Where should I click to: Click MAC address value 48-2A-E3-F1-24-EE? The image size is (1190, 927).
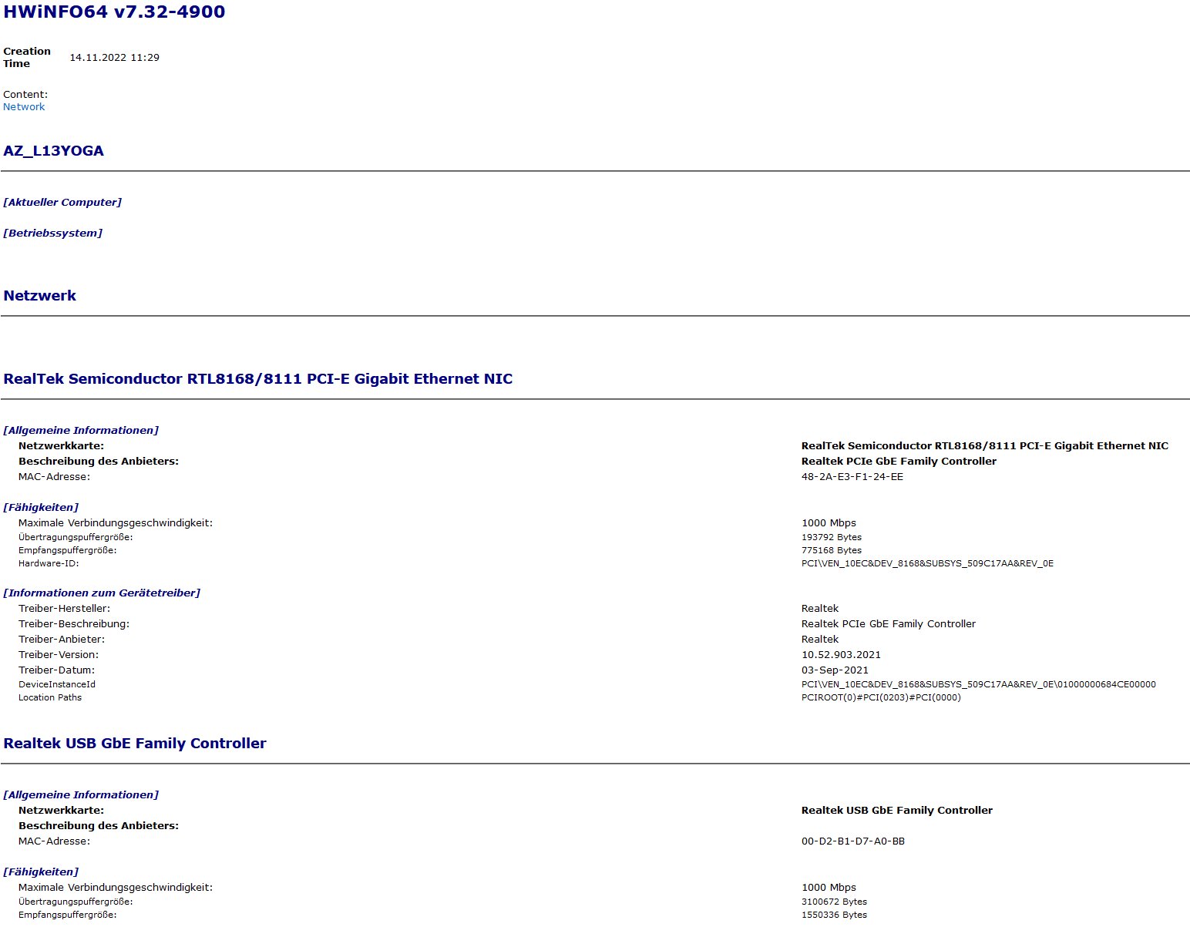[x=852, y=477]
